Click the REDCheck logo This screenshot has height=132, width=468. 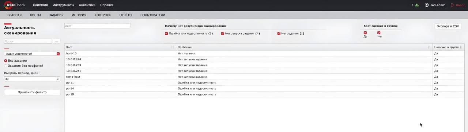14,5
